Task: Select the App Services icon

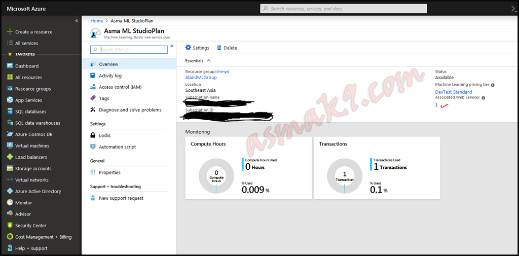Action: point(10,100)
